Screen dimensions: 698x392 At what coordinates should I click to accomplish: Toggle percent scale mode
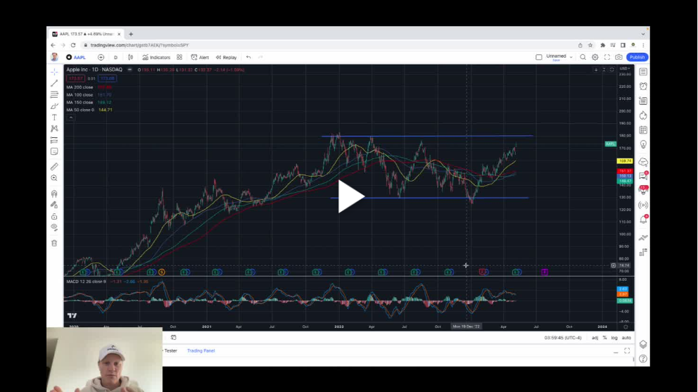[x=604, y=338]
